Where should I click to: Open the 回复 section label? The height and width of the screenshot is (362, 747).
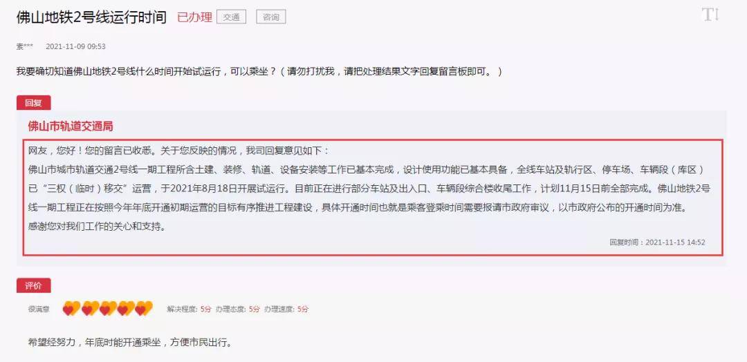[33, 103]
